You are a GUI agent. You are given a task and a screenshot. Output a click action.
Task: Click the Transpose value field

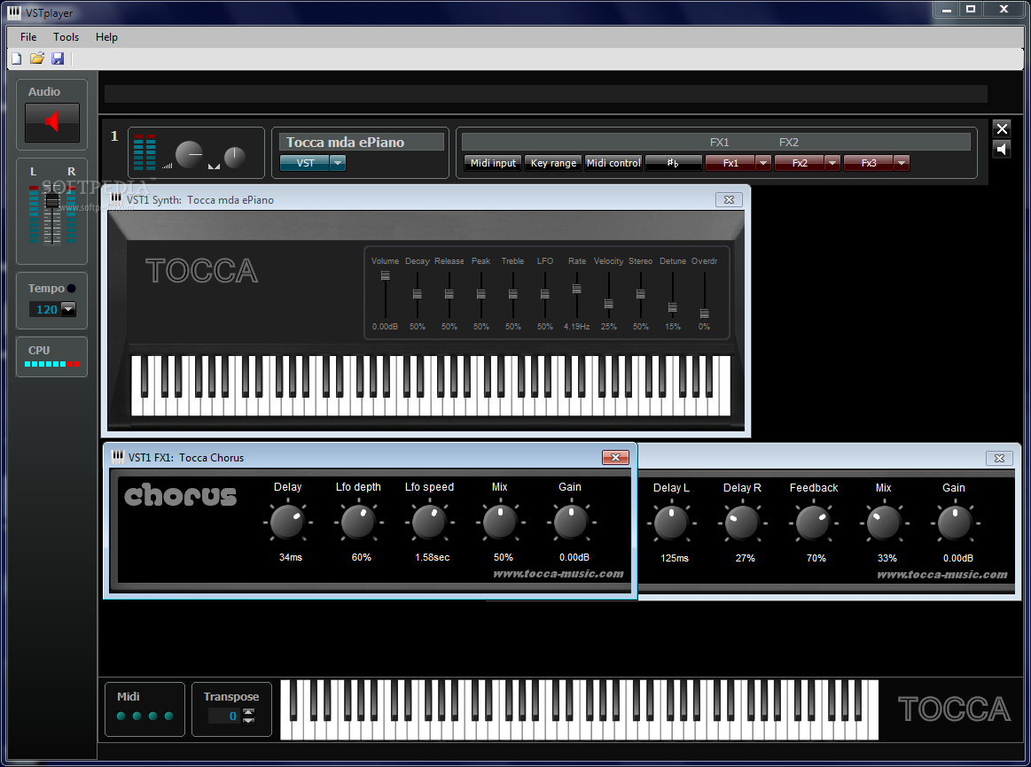coord(224,716)
